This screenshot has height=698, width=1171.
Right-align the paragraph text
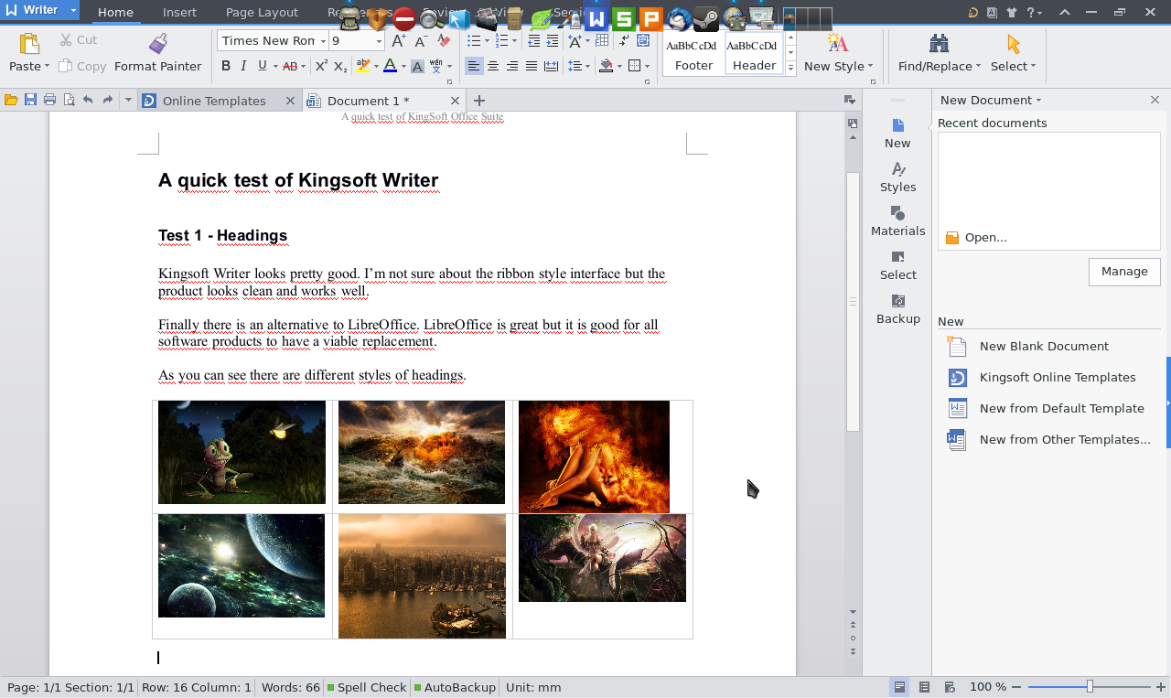tap(512, 66)
